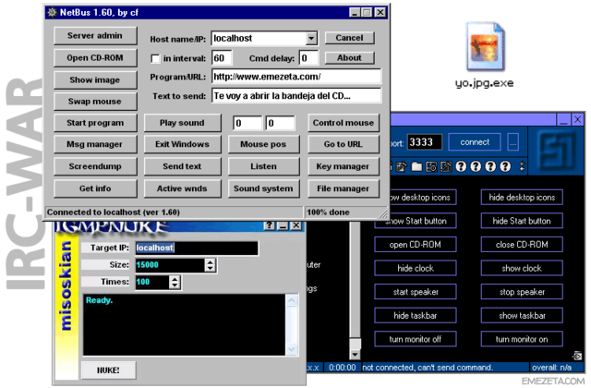Click the Times spinner arrows in IGMPNuke

coord(175,282)
